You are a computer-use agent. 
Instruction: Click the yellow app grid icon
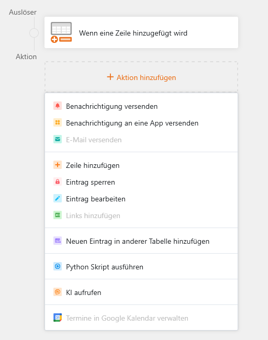coord(58,122)
